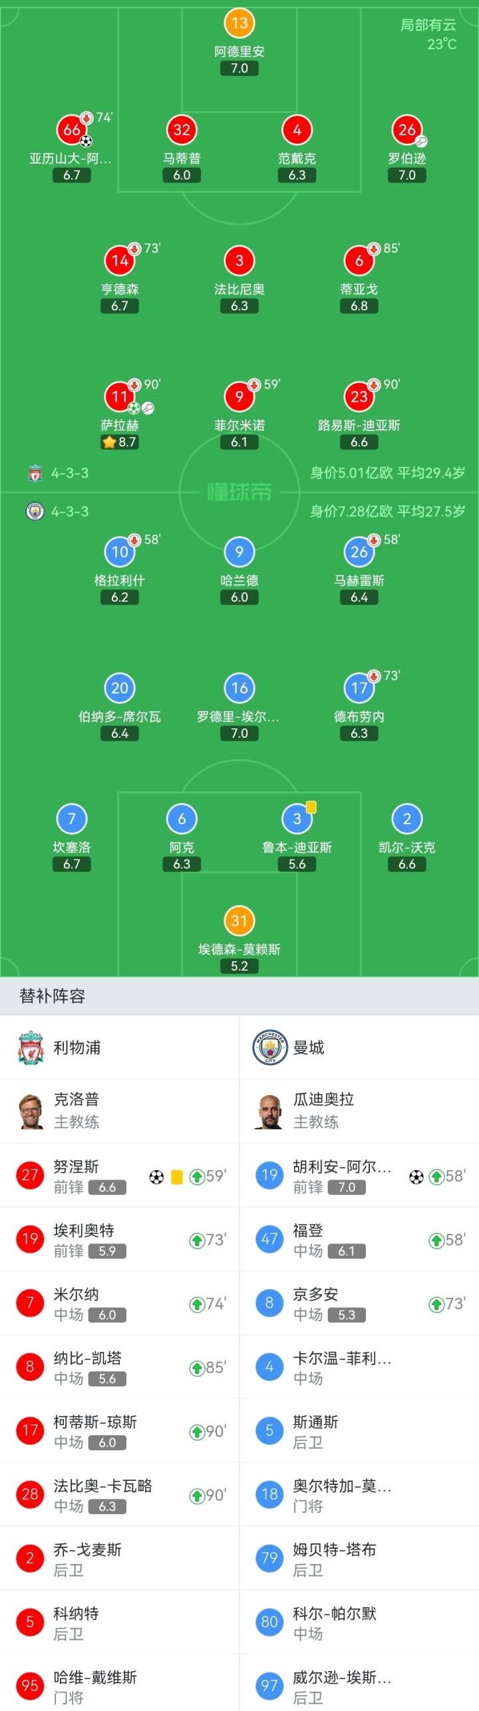Tap 范戴克's number 4 jersey icon
The width and height of the screenshot is (479, 1711).
tap(297, 130)
